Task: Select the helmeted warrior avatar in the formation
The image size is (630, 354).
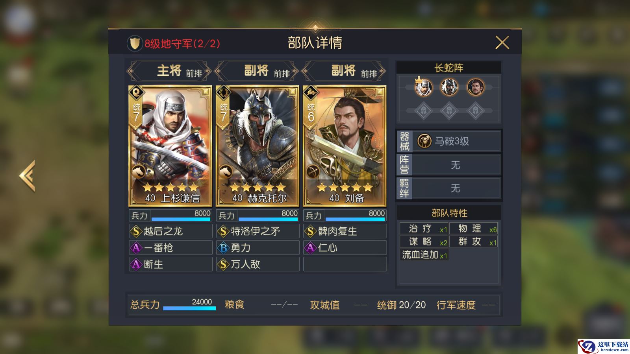Action: (x=449, y=87)
